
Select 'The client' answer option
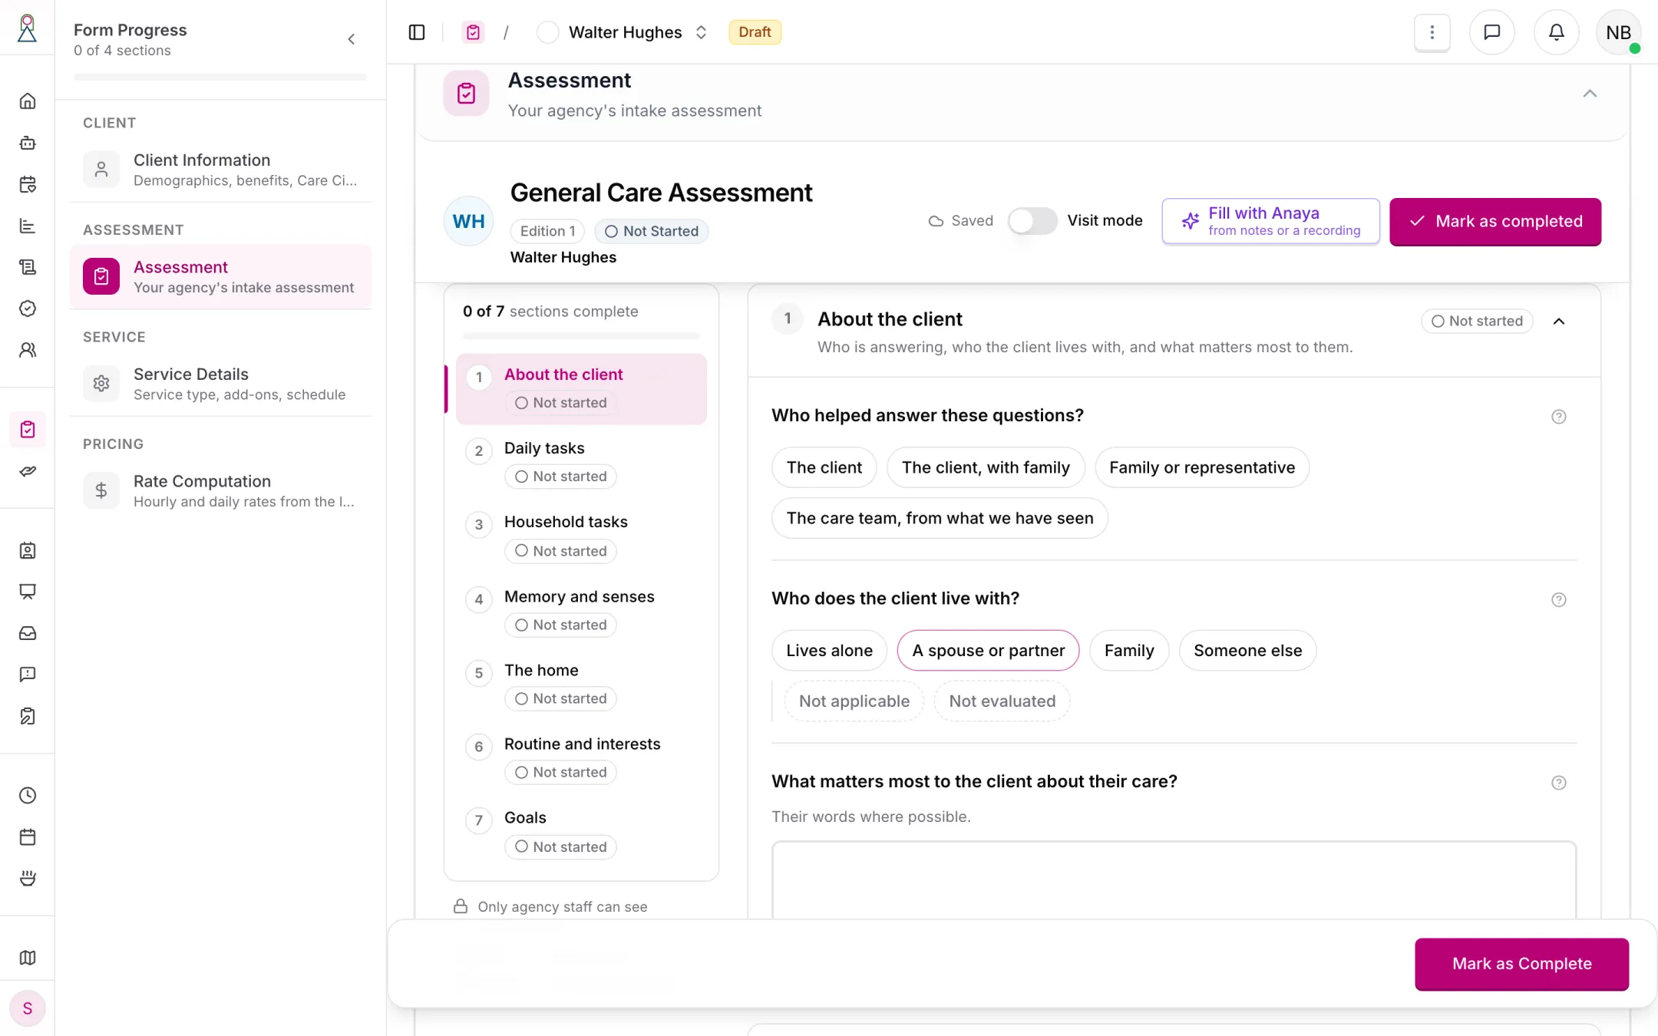click(824, 467)
